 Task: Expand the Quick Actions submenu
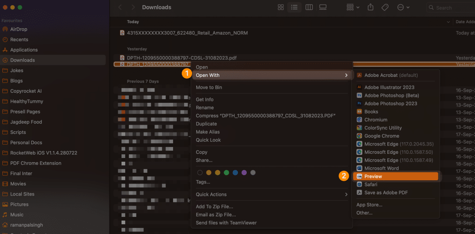[x=272, y=195]
